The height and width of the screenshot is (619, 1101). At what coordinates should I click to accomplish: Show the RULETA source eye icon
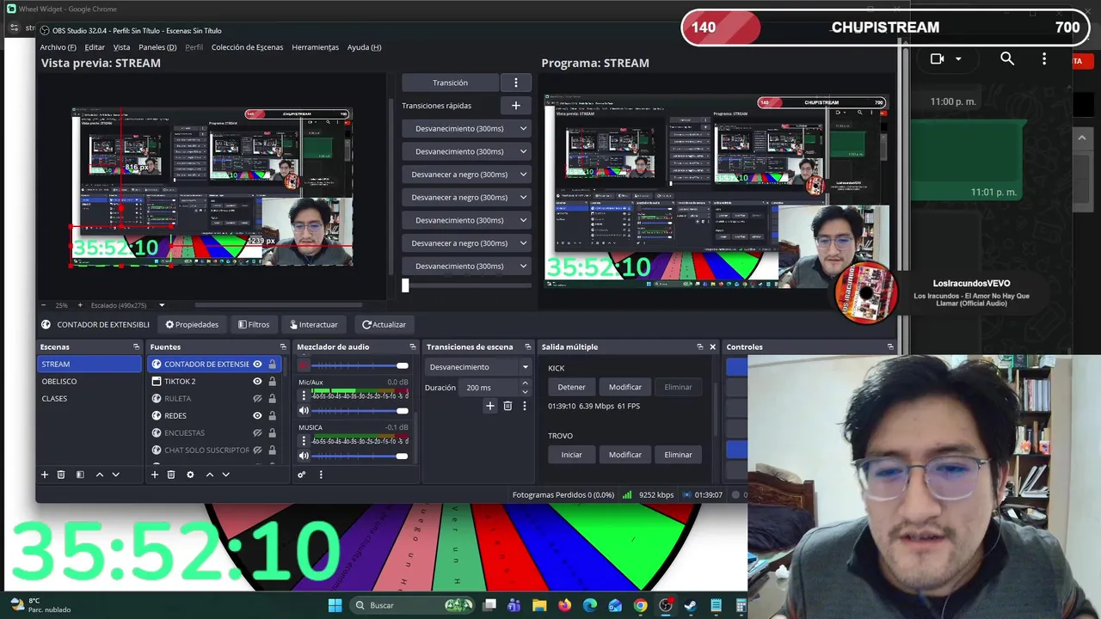click(257, 398)
